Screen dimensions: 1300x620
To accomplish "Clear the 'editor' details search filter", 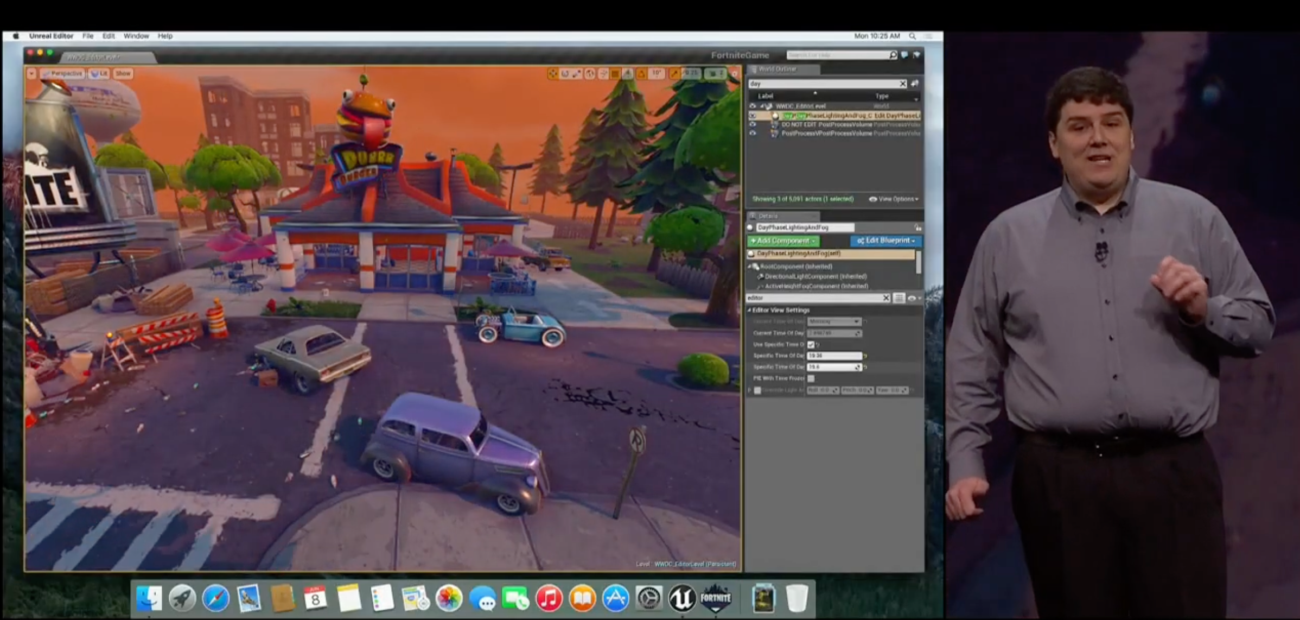I will pos(886,298).
